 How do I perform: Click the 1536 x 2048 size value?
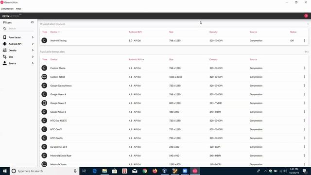[175, 77]
